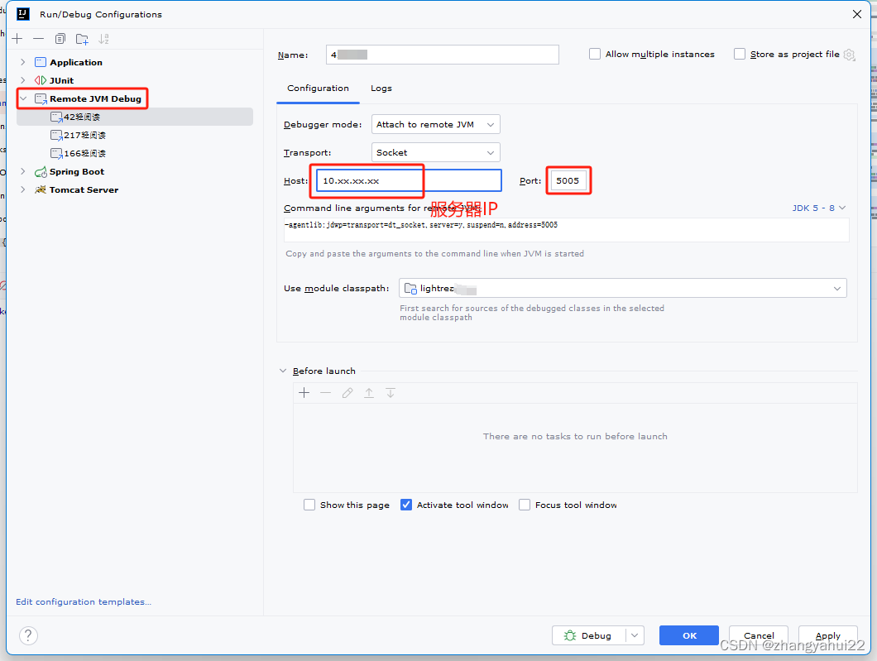
Task: Open Store as project file settings gear
Action: [849, 54]
